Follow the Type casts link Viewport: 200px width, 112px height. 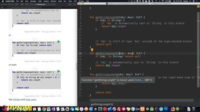pos(31,100)
